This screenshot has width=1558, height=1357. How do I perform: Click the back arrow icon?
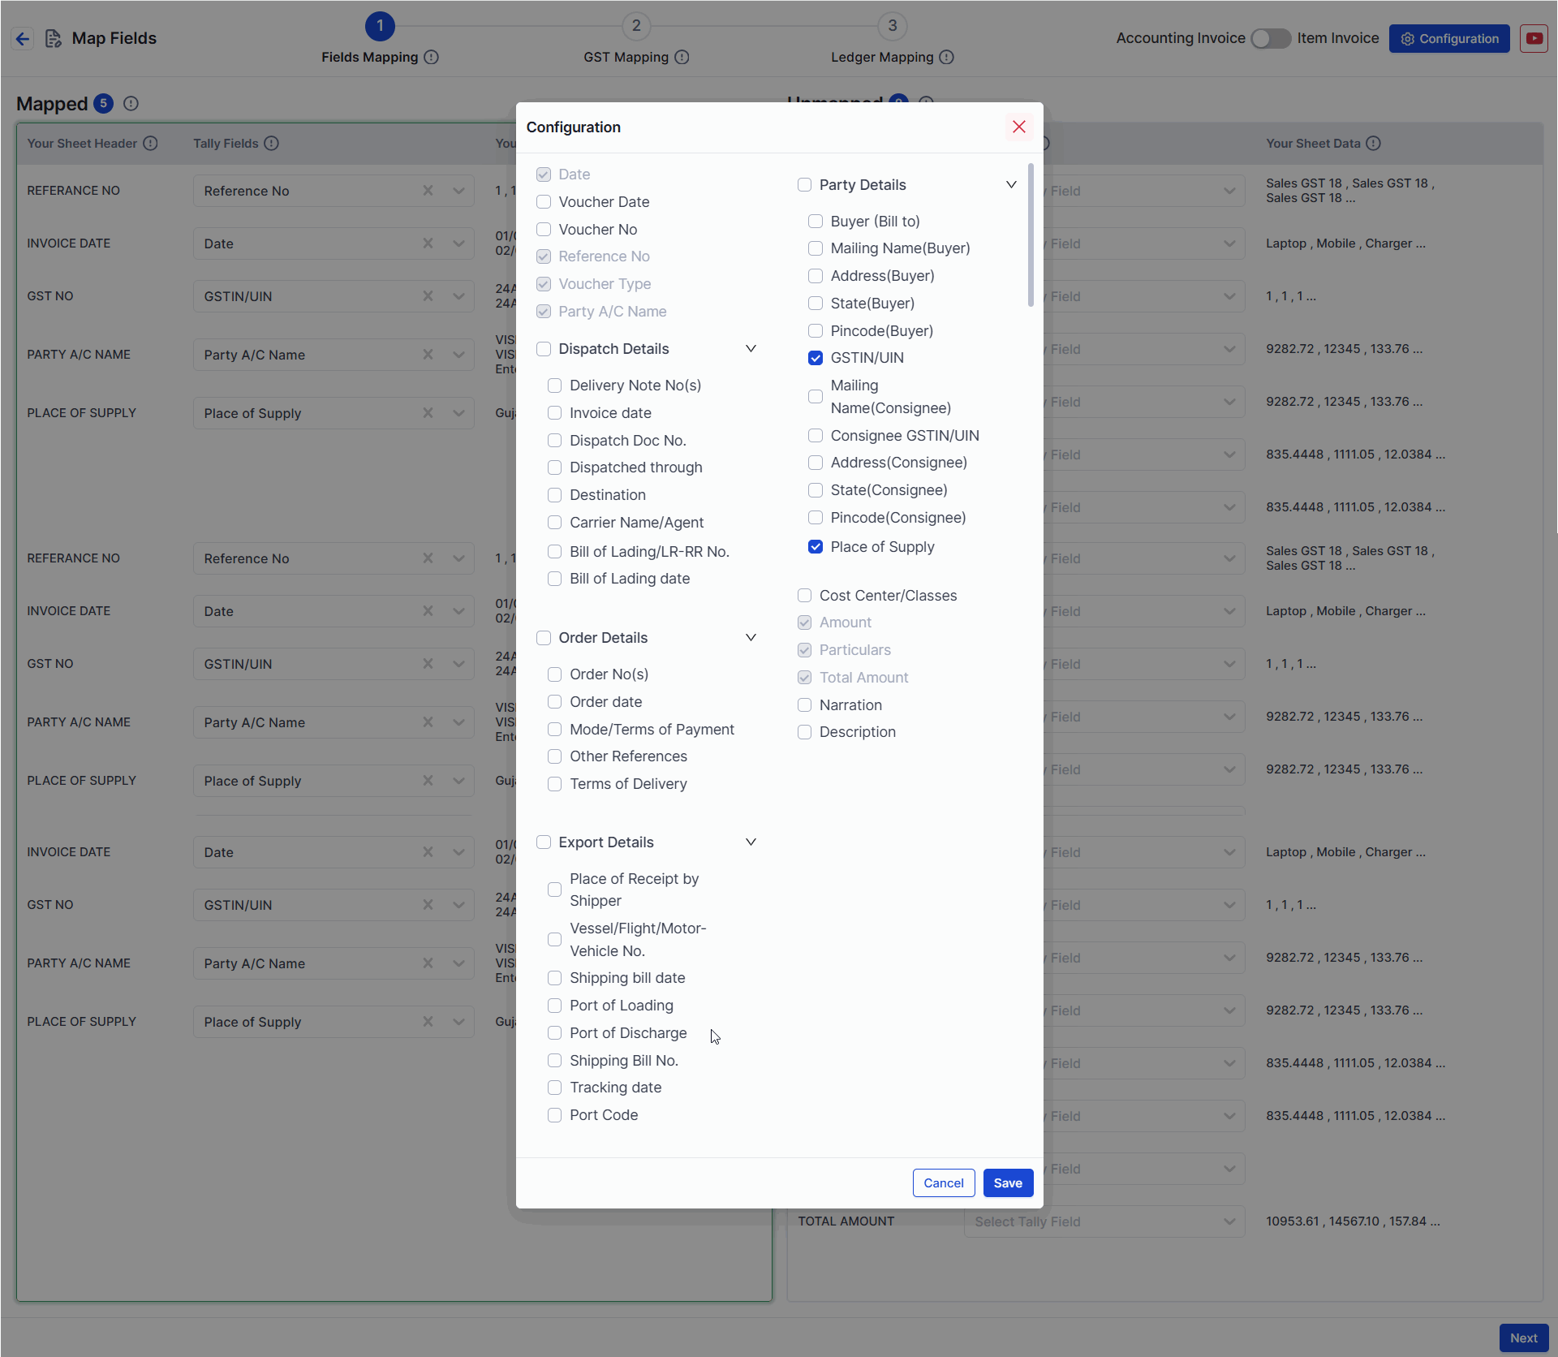tap(23, 38)
